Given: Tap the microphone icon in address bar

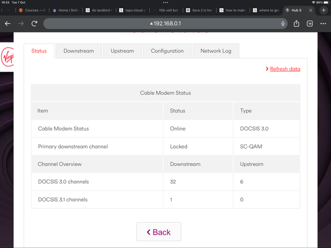Looking at the screenshot, I should [282, 24].
